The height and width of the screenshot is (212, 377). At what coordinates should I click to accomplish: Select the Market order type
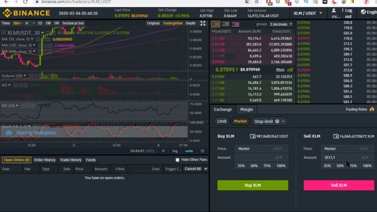click(x=240, y=121)
